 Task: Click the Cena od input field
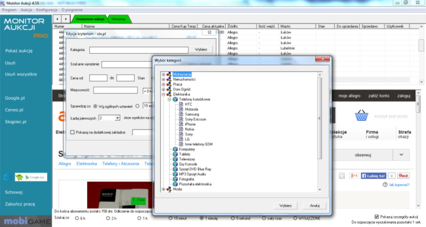click(99, 78)
